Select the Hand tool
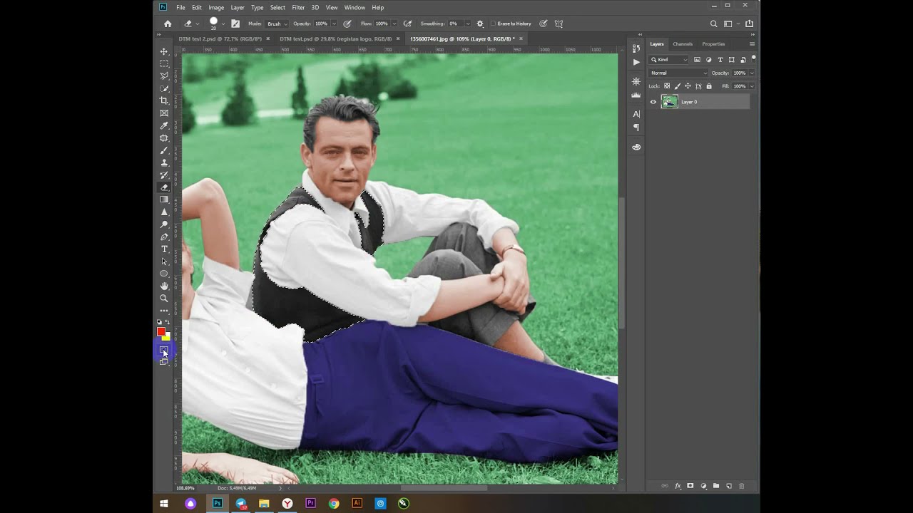This screenshot has height=513, width=913. [x=164, y=286]
